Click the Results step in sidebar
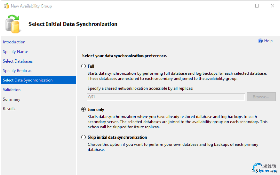 [9, 109]
